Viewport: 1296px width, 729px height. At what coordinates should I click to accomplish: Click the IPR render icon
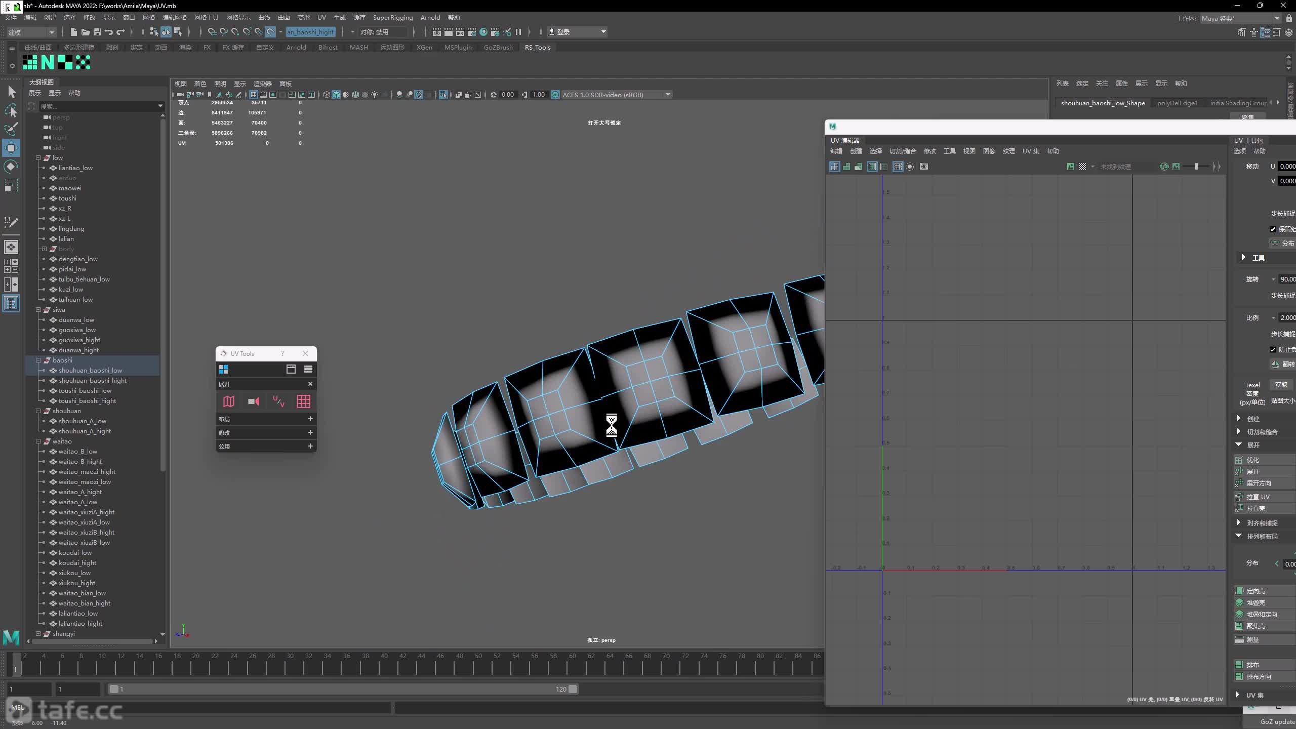pyautogui.click(x=460, y=32)
